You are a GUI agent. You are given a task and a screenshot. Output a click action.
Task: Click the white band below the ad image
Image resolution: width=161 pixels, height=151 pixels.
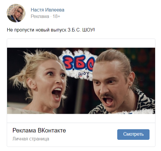81,118
